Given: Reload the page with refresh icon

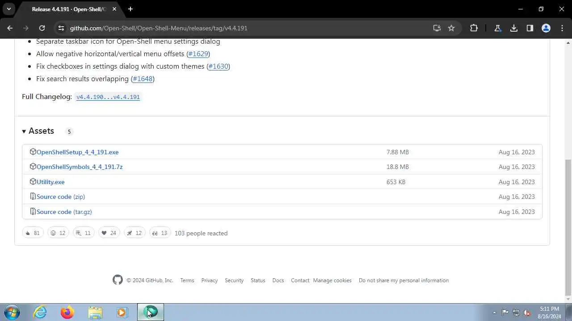Looking at the screenshot, I should pyautogui.click(x=42, y=28).
